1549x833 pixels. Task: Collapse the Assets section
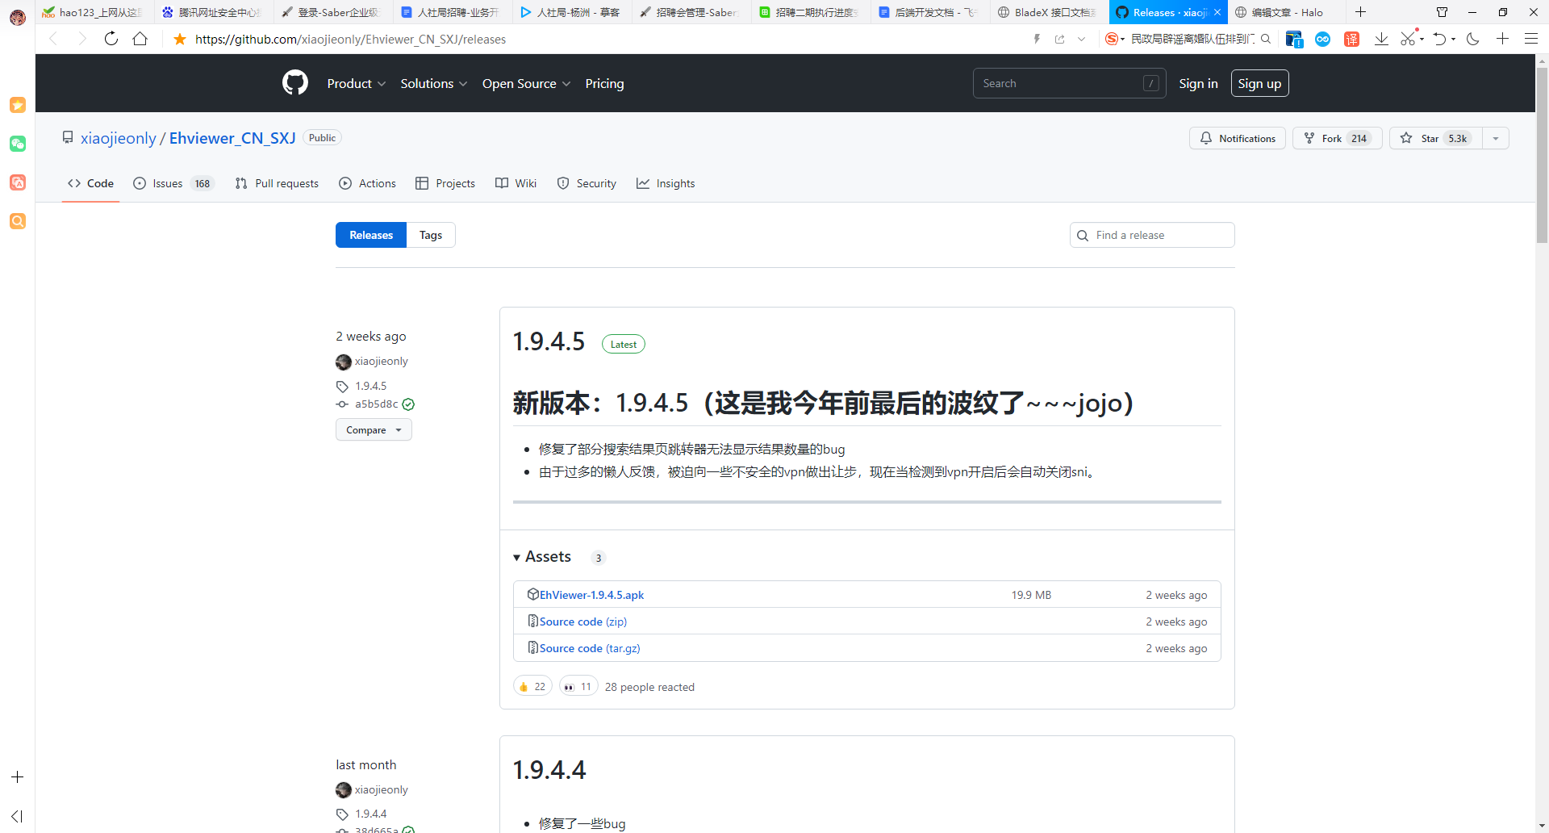(542, 557)
